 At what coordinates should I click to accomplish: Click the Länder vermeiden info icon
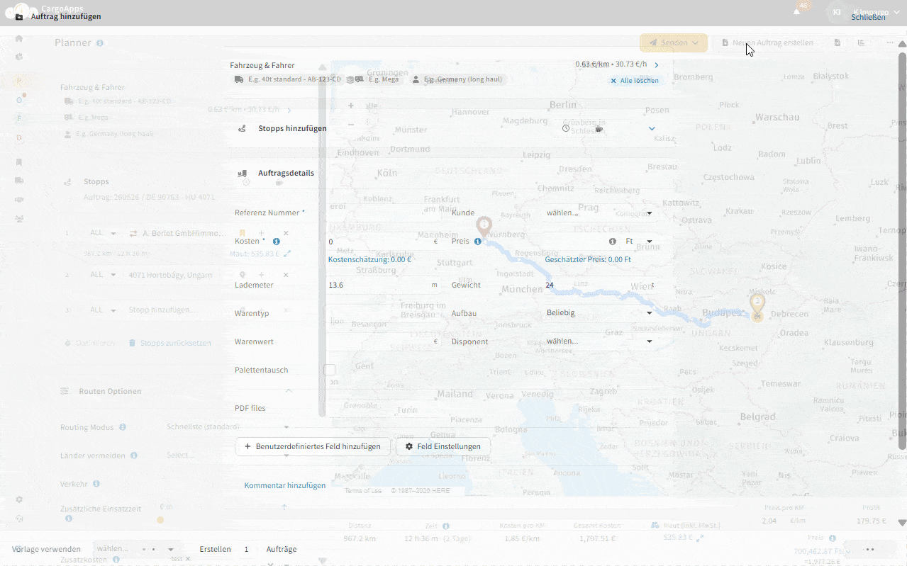tap(133, 455)
